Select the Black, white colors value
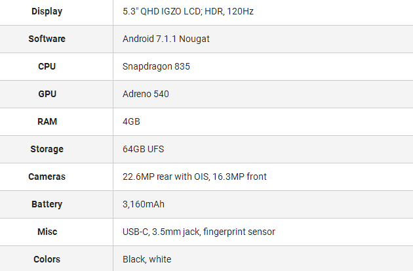The image size is (413, 271). click(147, 259)
